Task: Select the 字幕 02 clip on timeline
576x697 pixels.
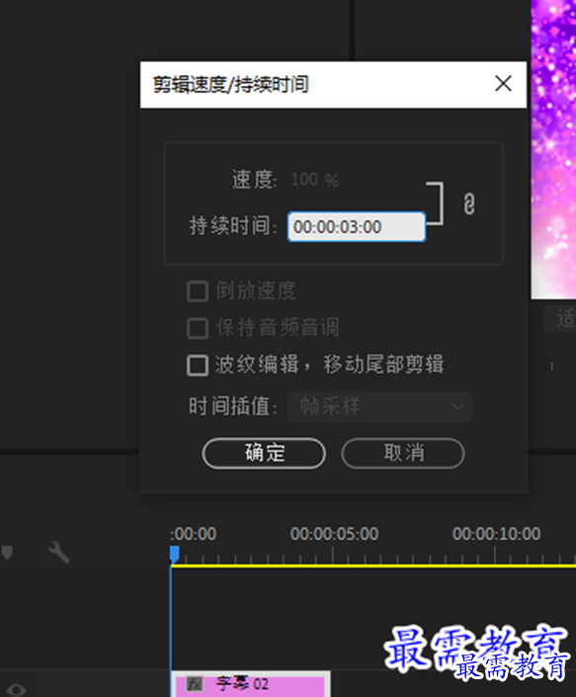Action: pos(250,684)
